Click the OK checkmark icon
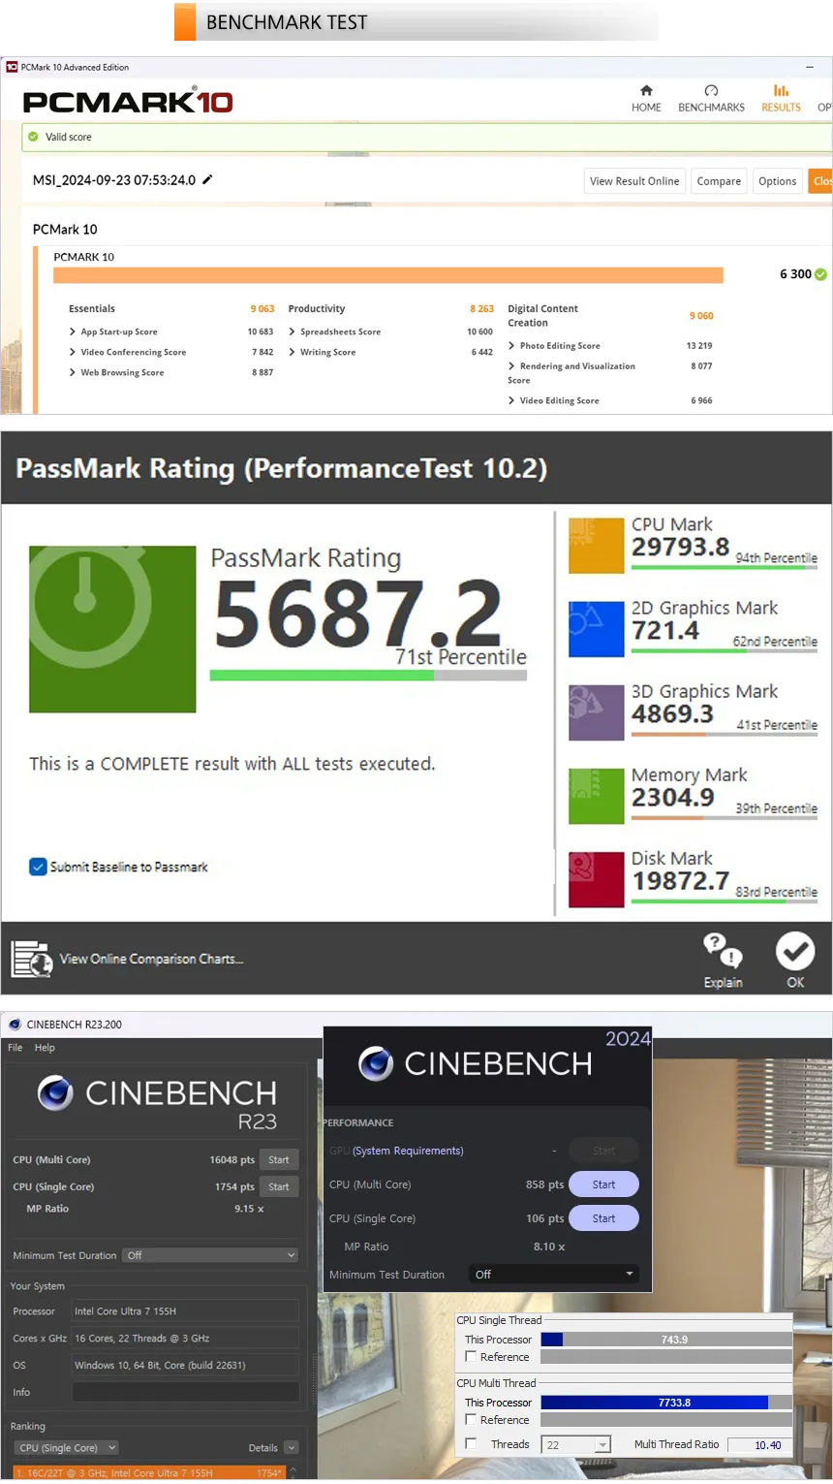Image resolution: width=833 pixels, height=1484 pixels. [795, 951]
